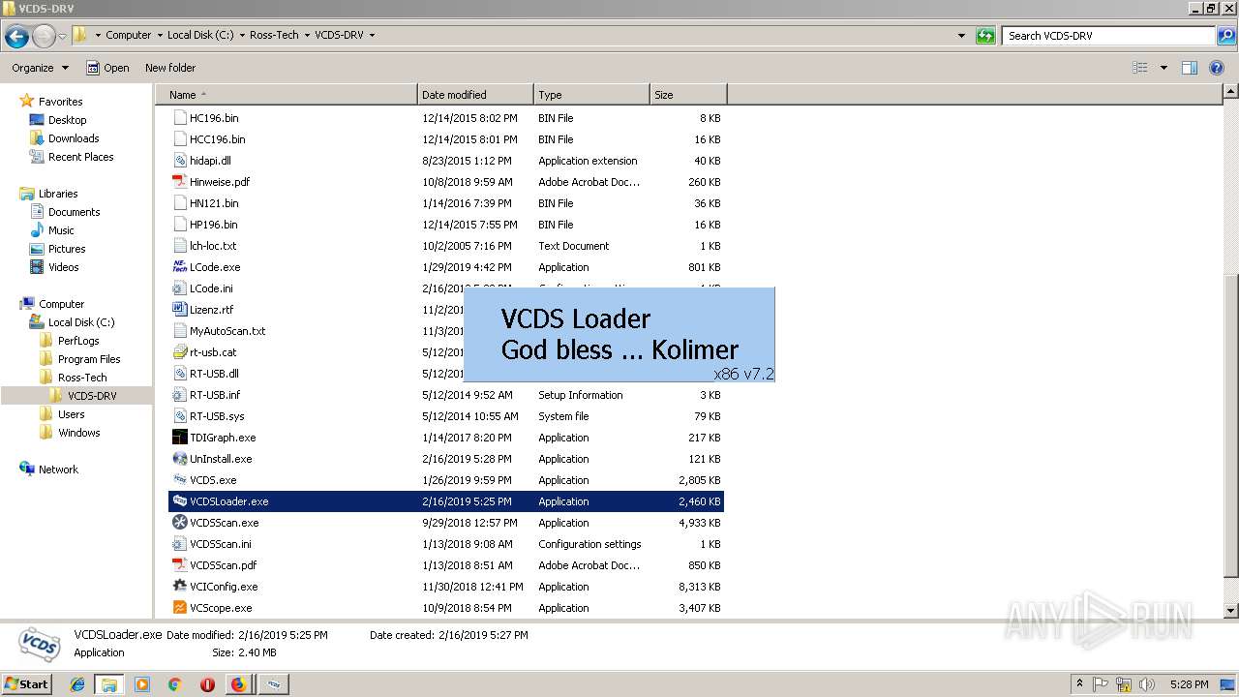Open Downloads in Favorites
Image resolution: width=1239 pixels, height=697 pixels.
74,138
